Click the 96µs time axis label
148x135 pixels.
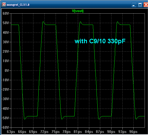[x=133, y=132]
